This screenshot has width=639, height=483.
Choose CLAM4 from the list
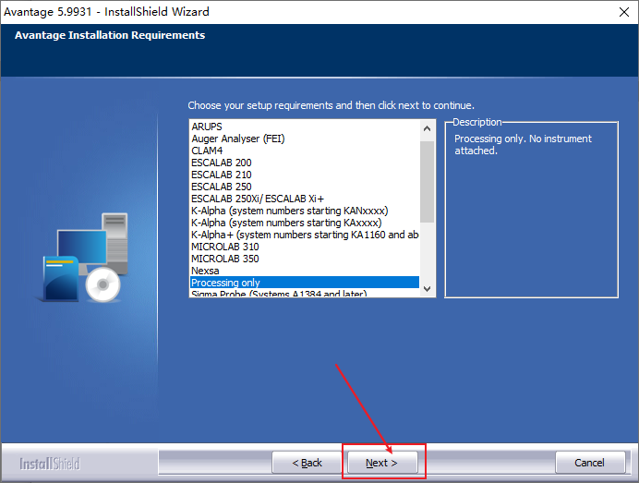tap(305, 151)
